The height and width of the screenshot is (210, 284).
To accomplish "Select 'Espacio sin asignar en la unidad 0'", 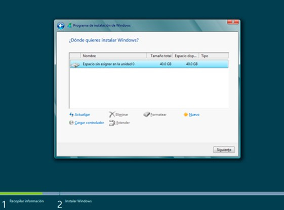I will pos(149,64).
